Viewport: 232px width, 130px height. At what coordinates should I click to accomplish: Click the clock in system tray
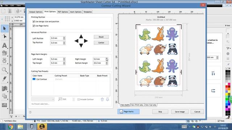pyautogui.click(x=223, y=127)
